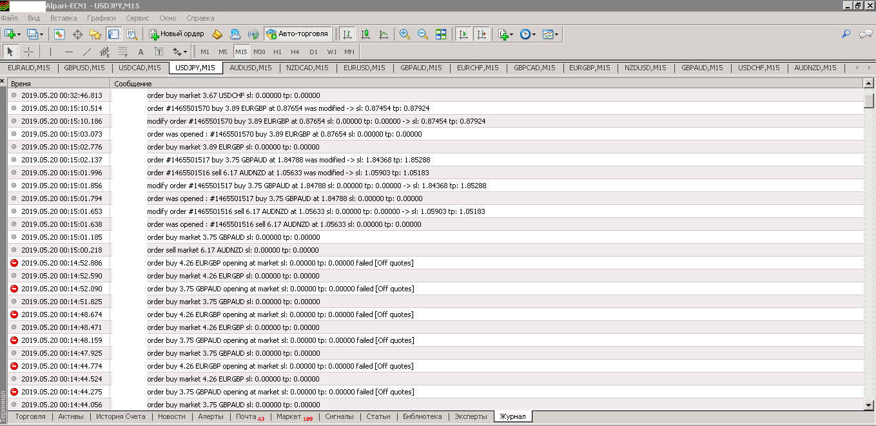
Task: Expand the new chart dropdown arrow
Action: tap(19, 34)
